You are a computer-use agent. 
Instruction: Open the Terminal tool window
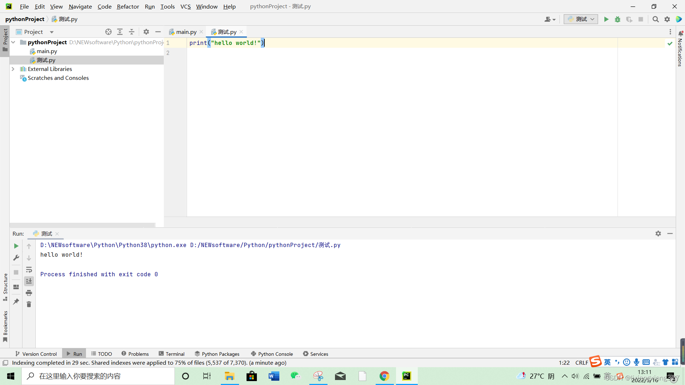click(x=174, y=354)
